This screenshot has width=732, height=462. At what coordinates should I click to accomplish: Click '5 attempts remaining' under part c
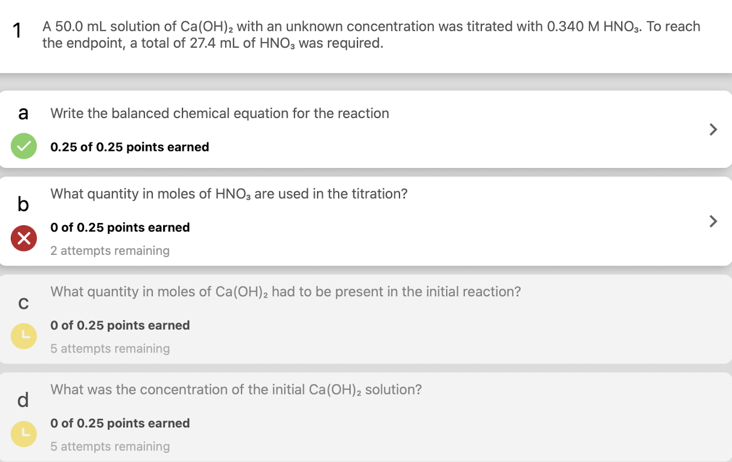[110, 348]
